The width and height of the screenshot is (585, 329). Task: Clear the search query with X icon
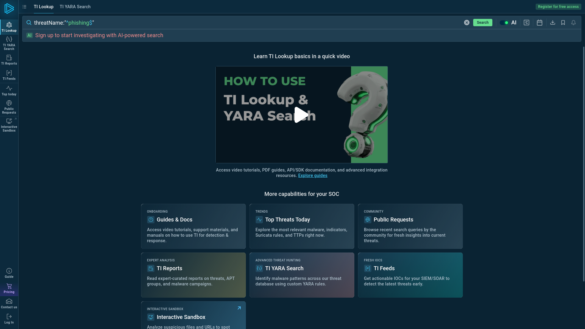[466, 23]
